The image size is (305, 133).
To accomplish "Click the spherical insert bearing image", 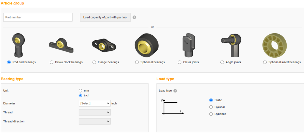I will pyautogui.click(x=274, y=45).
